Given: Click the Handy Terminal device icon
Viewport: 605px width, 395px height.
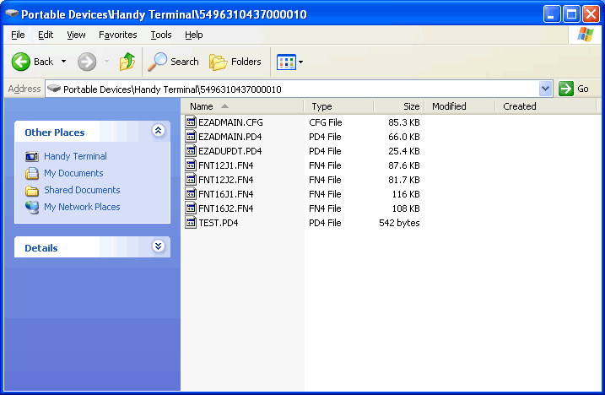Looking at the screenshot, I should [x=32, y=156].
